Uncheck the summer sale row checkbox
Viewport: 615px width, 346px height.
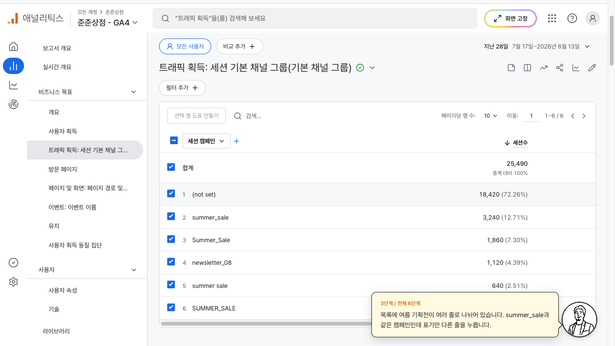(171, 284)
